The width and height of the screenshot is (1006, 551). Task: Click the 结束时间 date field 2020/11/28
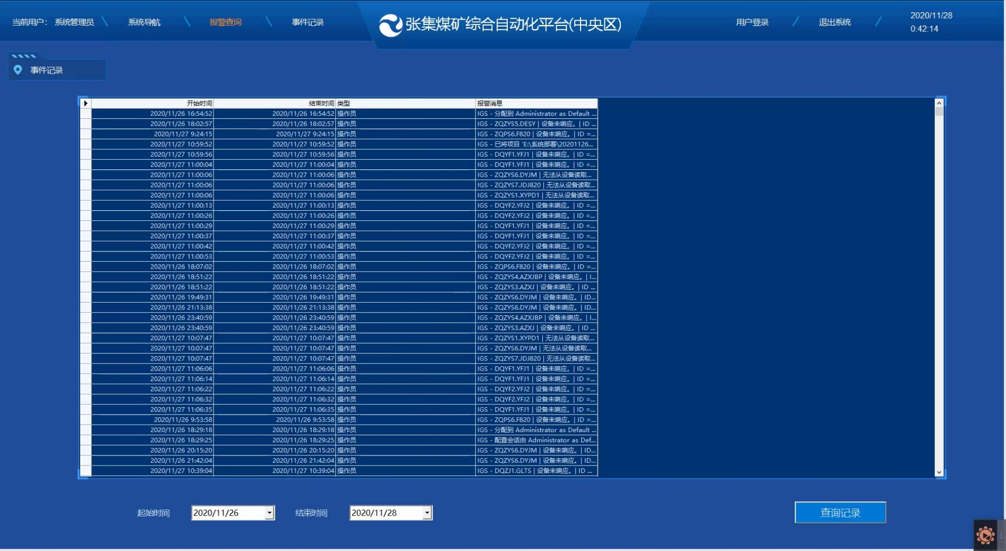(386, 513)
